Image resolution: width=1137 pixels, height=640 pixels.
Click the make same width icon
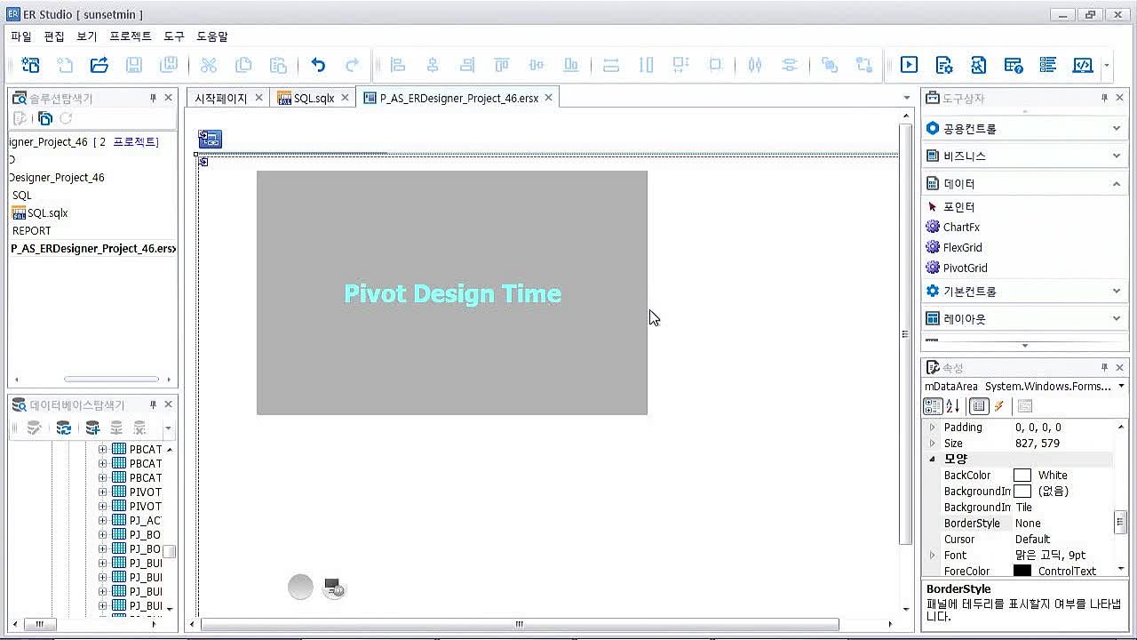point(611,65)
